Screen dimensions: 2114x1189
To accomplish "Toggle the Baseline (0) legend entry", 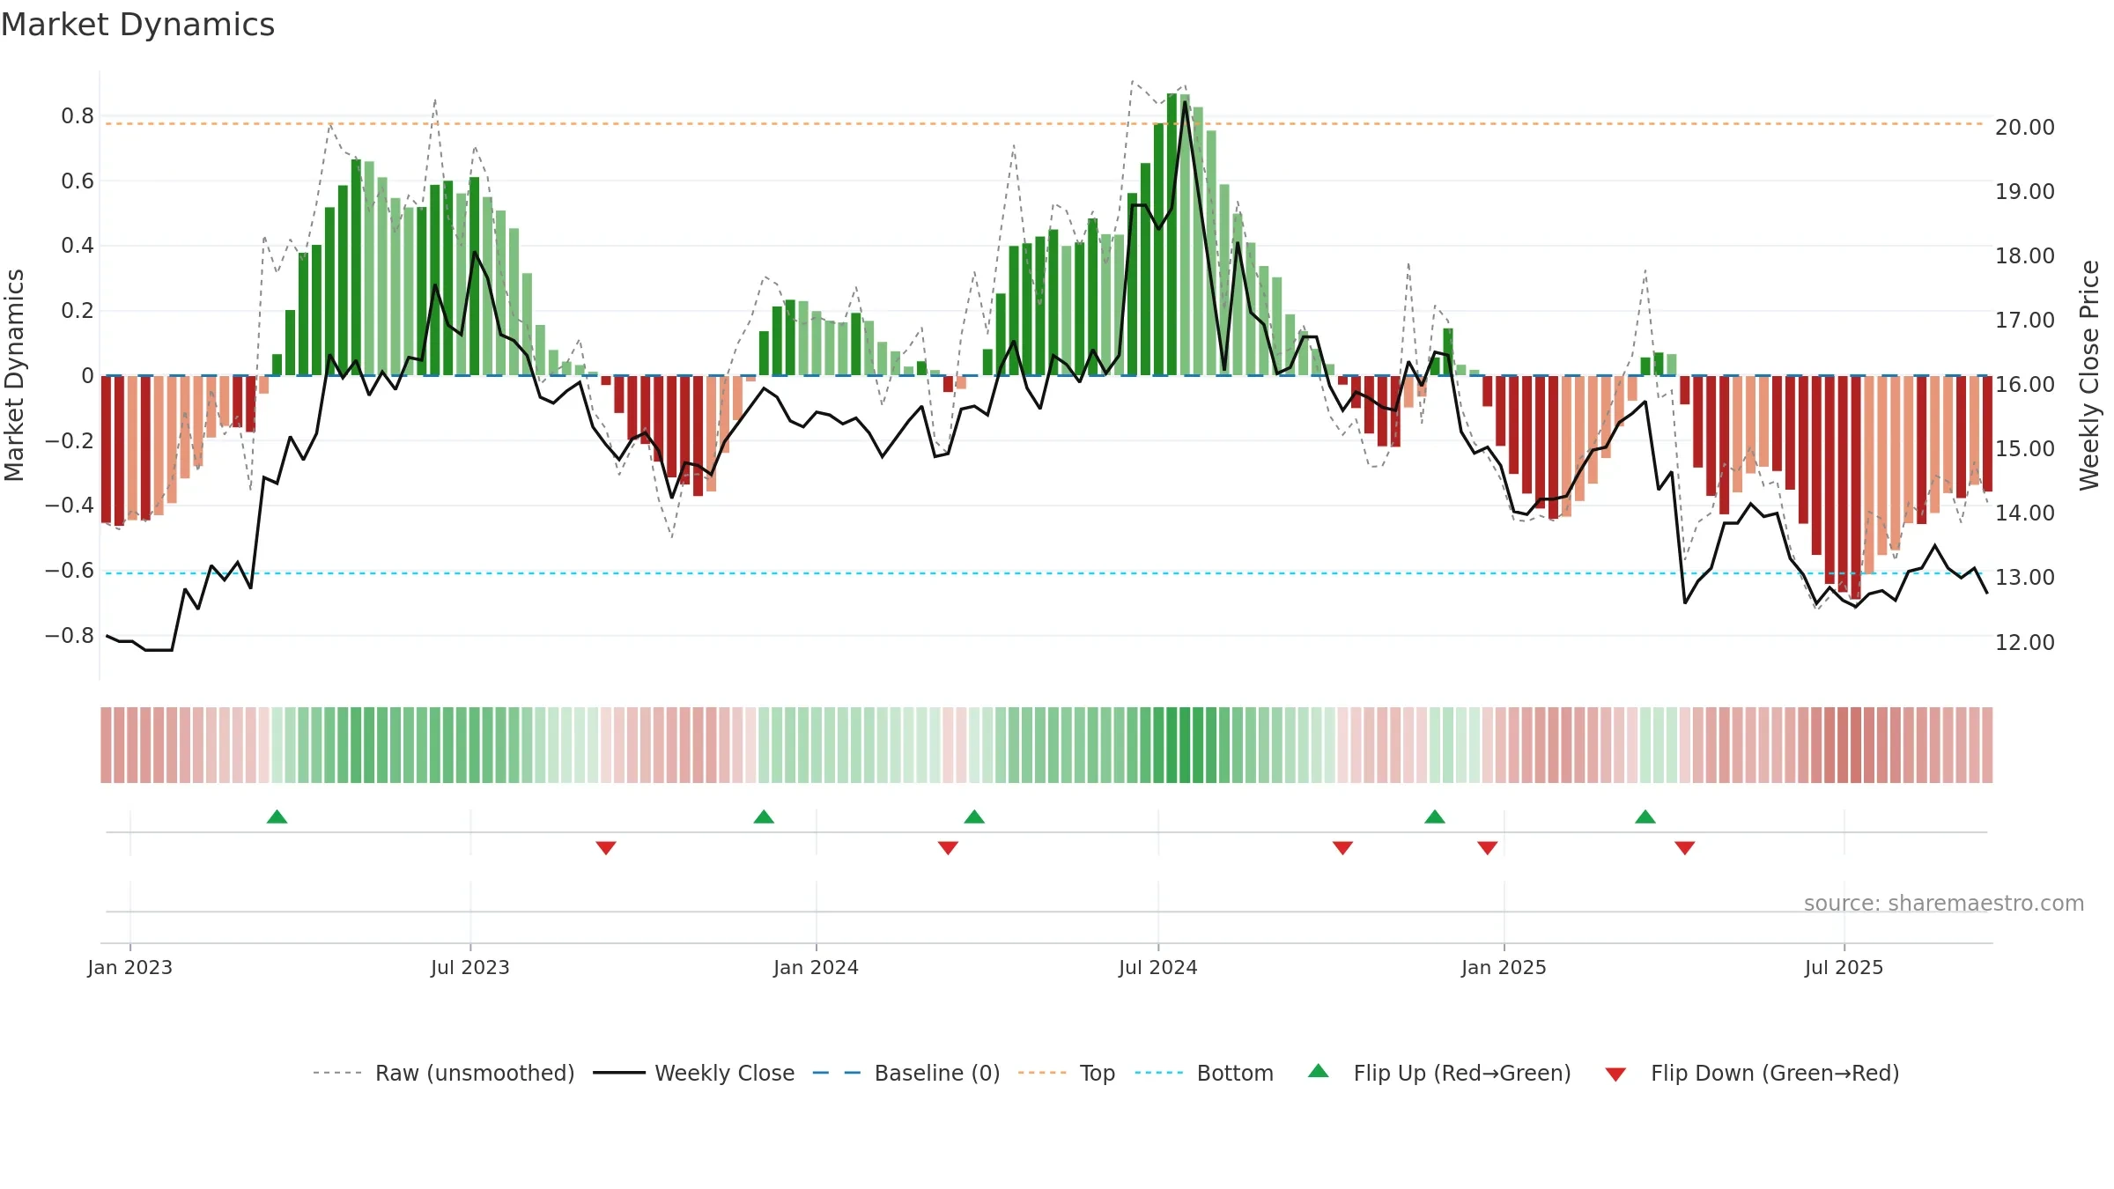I will [905, 1073].
